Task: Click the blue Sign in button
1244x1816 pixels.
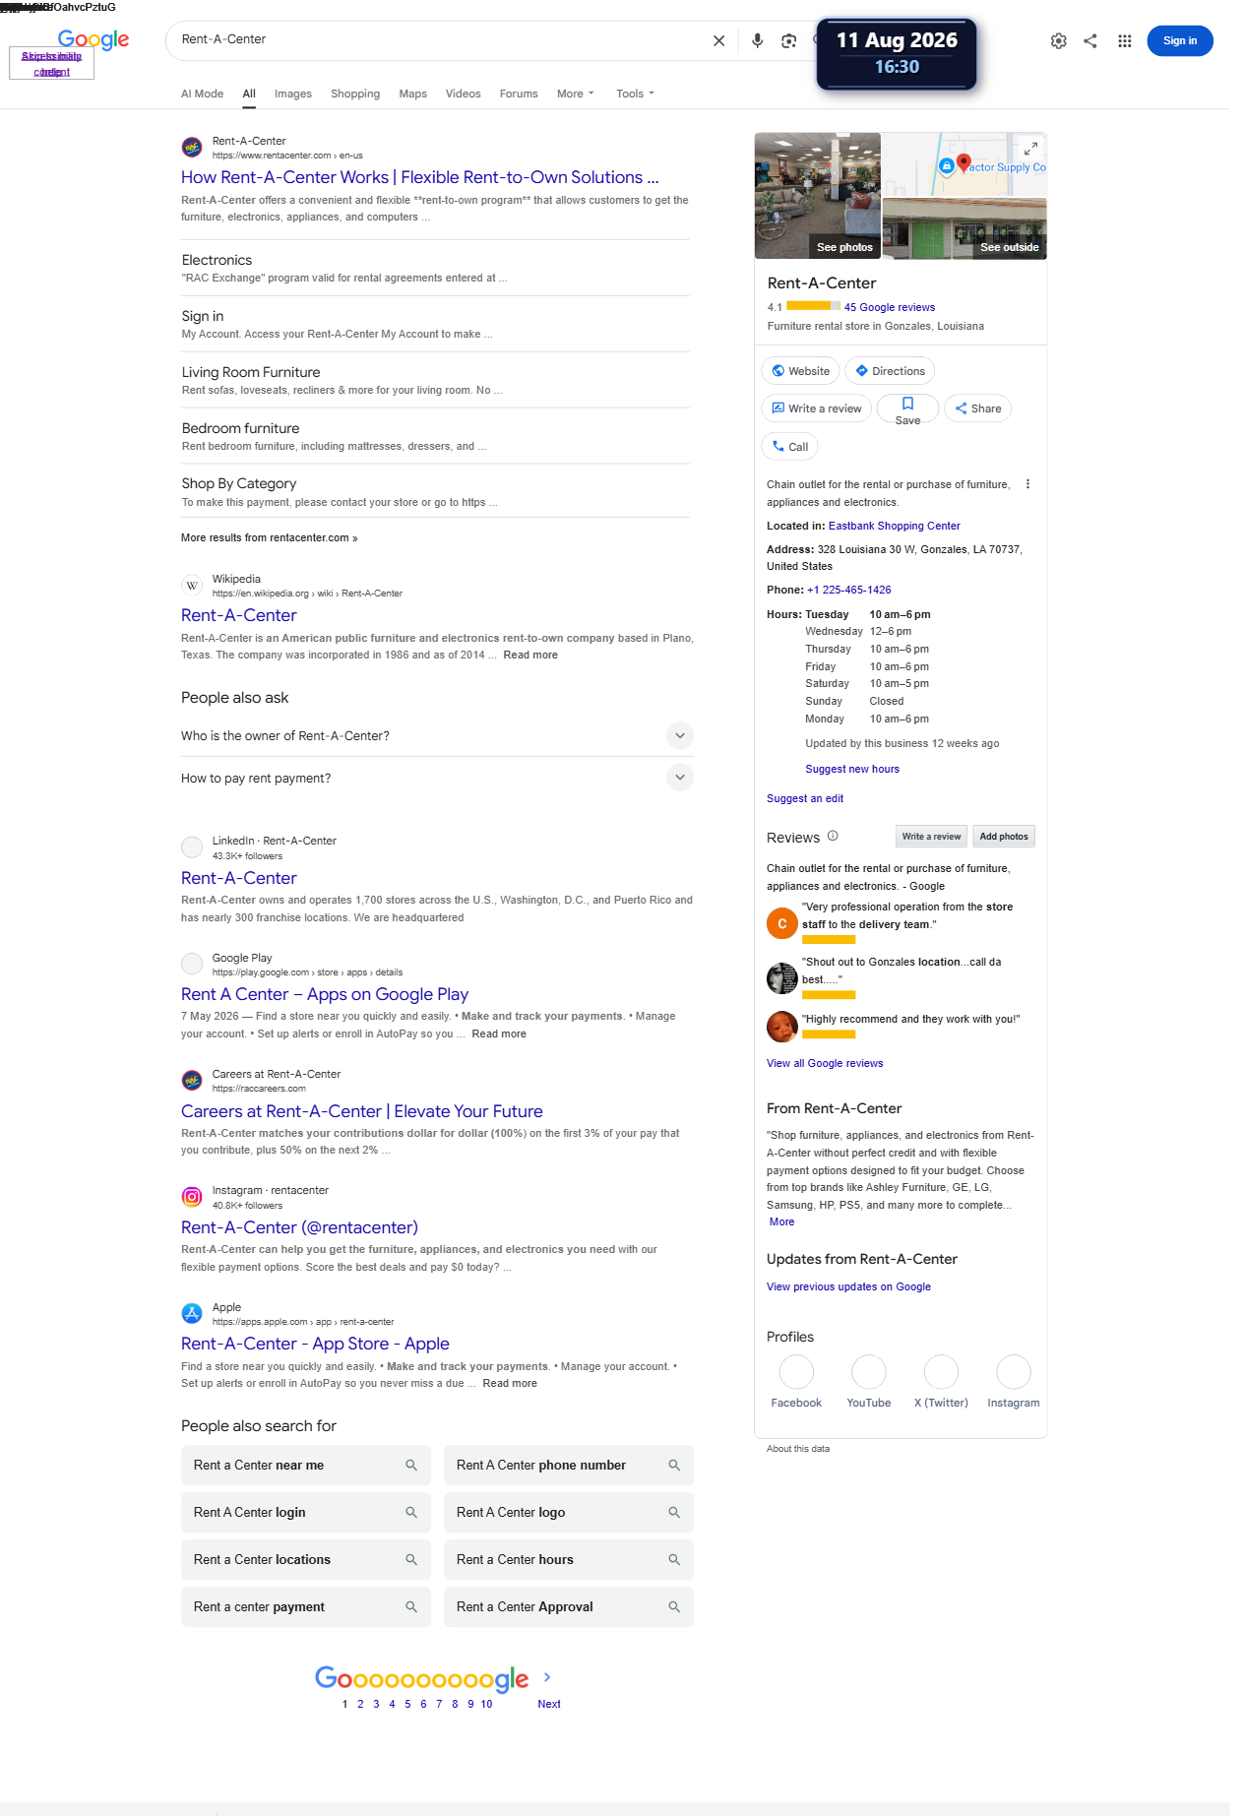Action: click(1180, 40)
